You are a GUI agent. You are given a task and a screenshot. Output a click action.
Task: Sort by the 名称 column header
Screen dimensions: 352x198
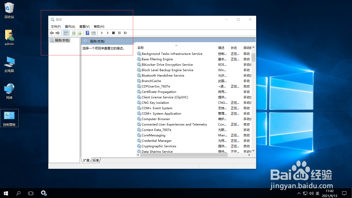[x=176, y=48]
